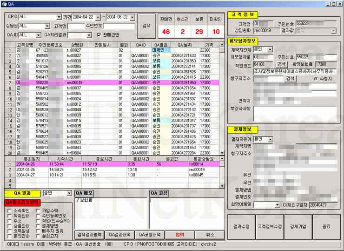Click the QA app icon in title bar
This screenshot has width=344, height=251.
click(4, 3)
